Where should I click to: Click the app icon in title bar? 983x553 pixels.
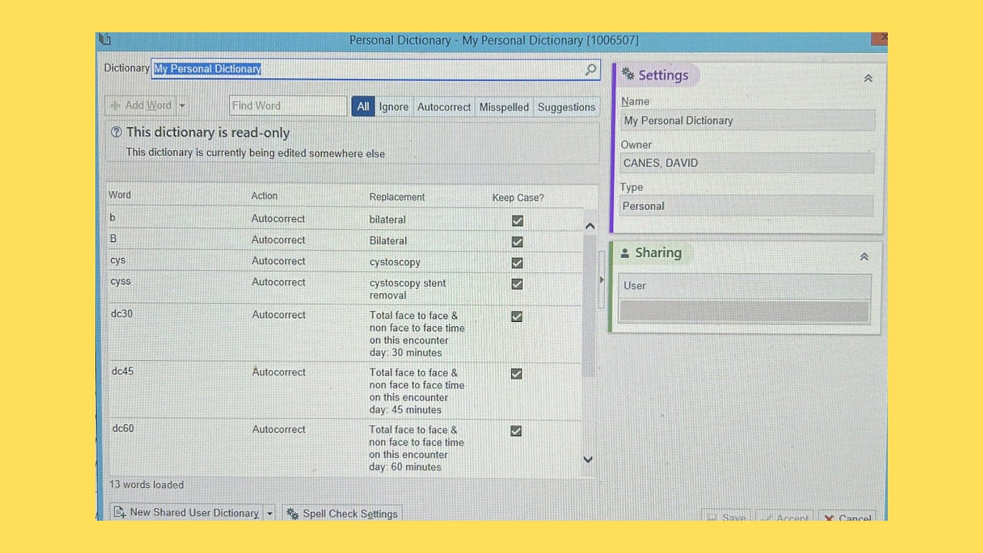(x=105, y=39)
